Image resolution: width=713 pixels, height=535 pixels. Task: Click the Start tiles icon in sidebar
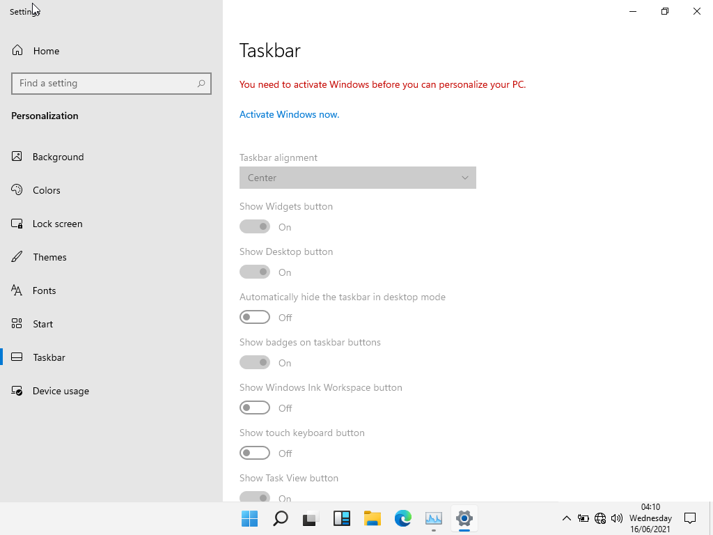[17, 324]
